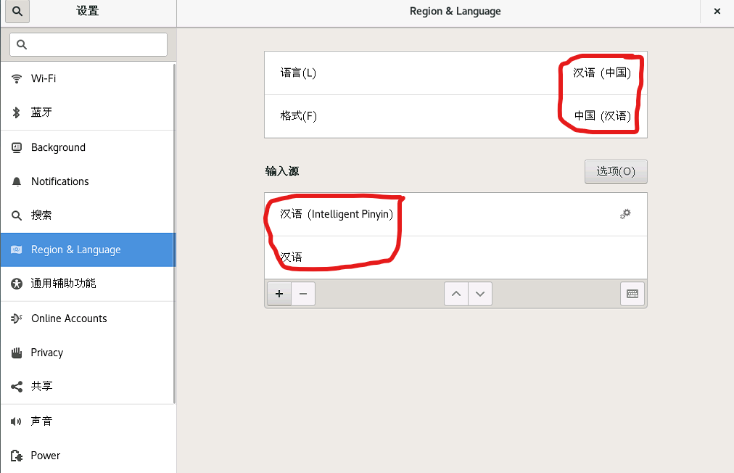This screenshot has width=734, height=473.
Task: Click the Power battery icon
Action: (x=17, y=456)
